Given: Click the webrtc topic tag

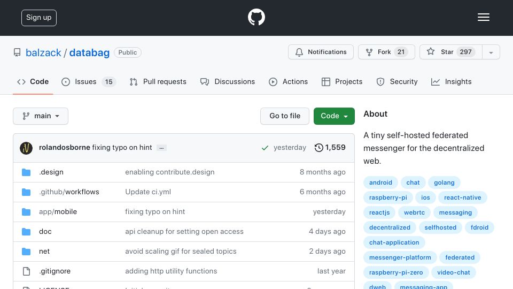Looking at the screenshot, I should [414, 212].
